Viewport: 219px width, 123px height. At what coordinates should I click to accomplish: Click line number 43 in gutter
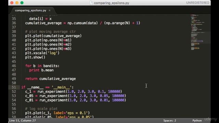click(14, 53)
